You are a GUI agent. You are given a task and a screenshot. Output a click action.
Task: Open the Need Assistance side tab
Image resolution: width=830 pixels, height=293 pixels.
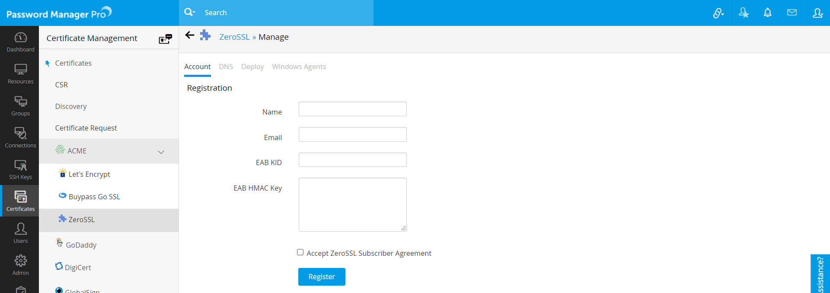820,274
